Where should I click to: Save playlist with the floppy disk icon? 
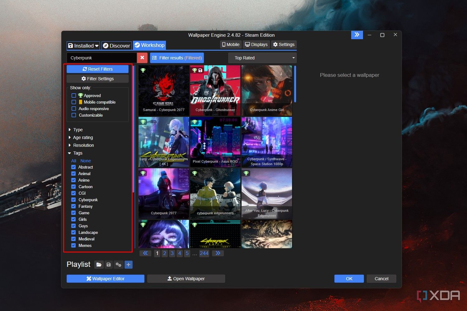pos(108,265)
